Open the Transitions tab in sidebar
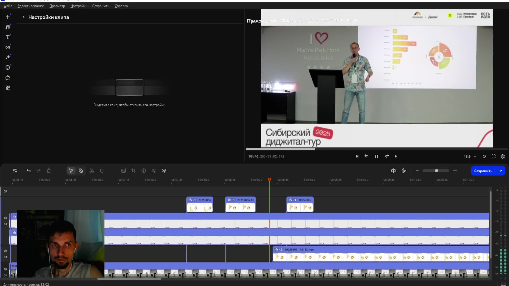509x286 pixels. pos(8,47)
